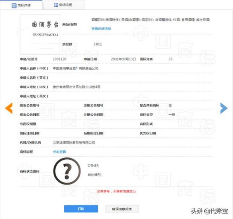Go to previous record with orange left arrow
This screenshot has width=233, height=219.
click(x=9, y=108)
